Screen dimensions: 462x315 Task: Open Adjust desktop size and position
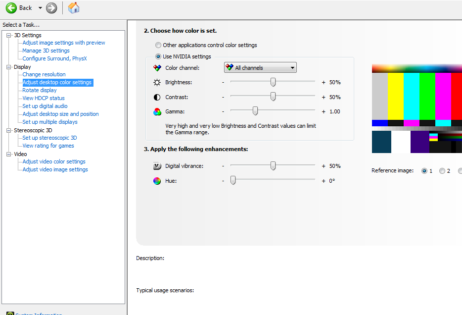point(60,114)
